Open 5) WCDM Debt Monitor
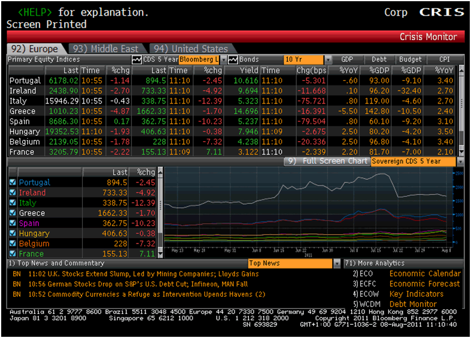 coord(395,304)
